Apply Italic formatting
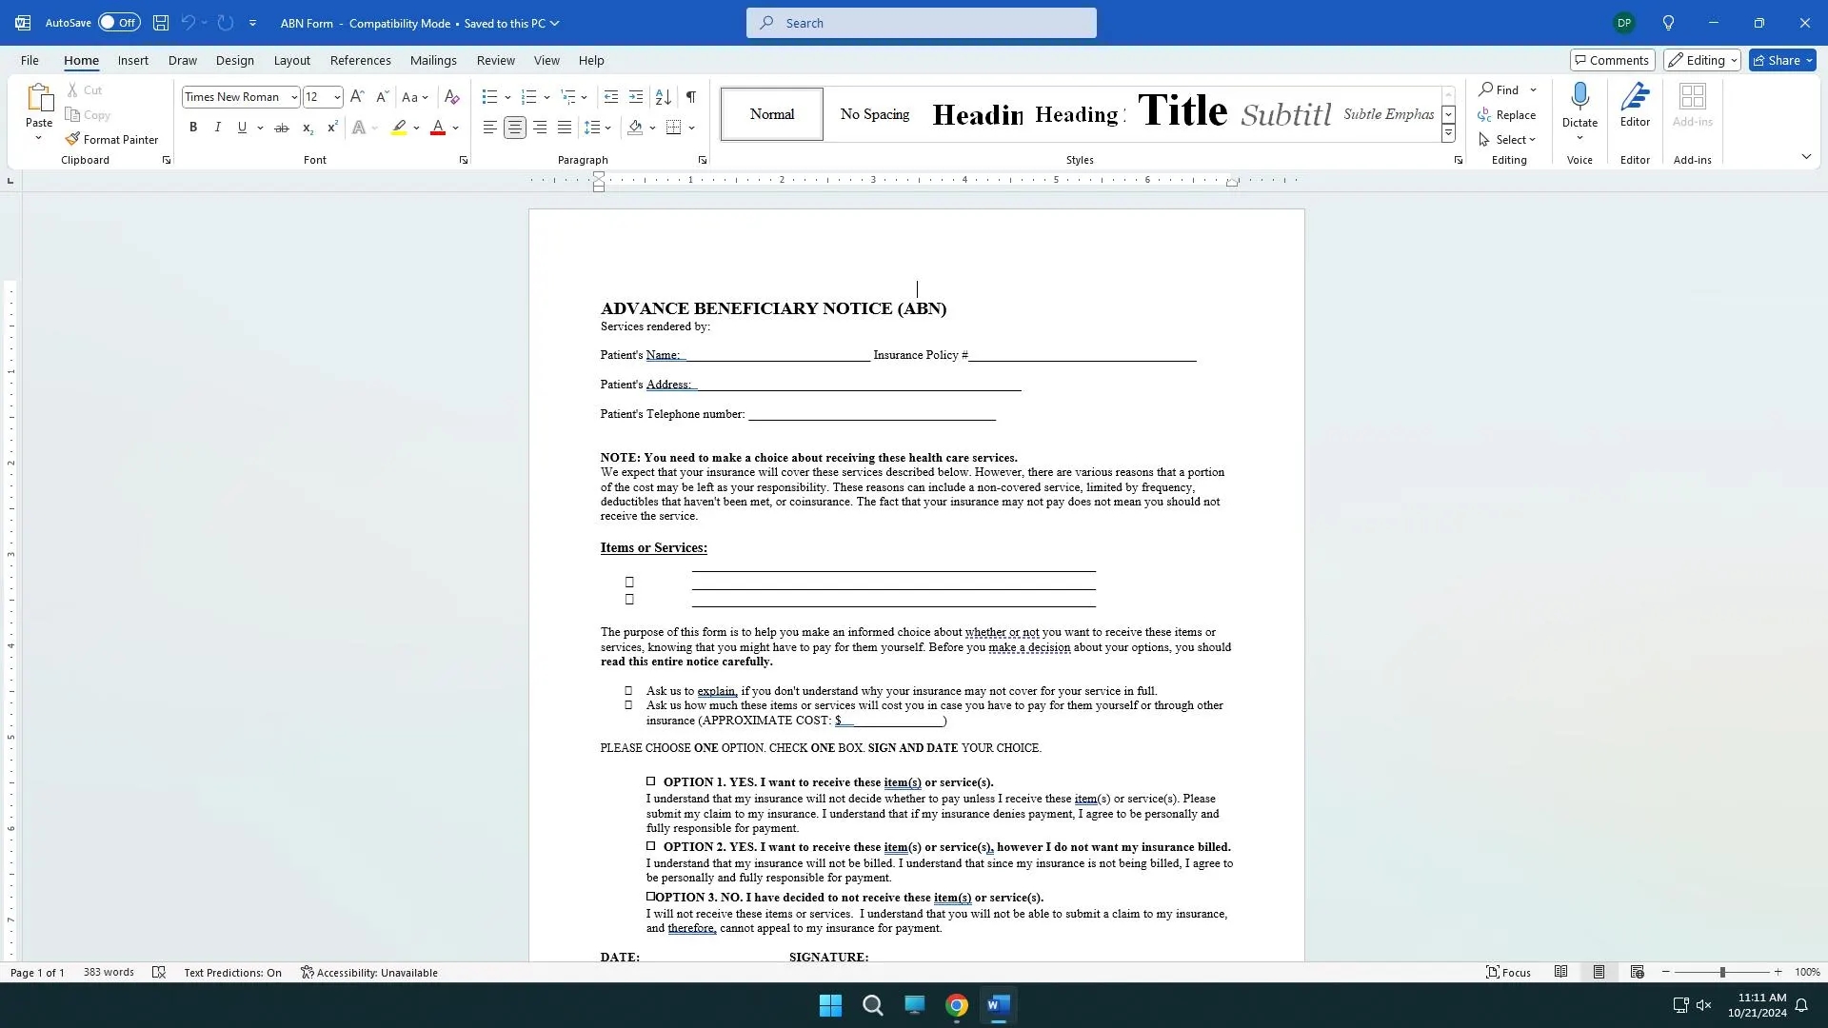 coord(217,128)
